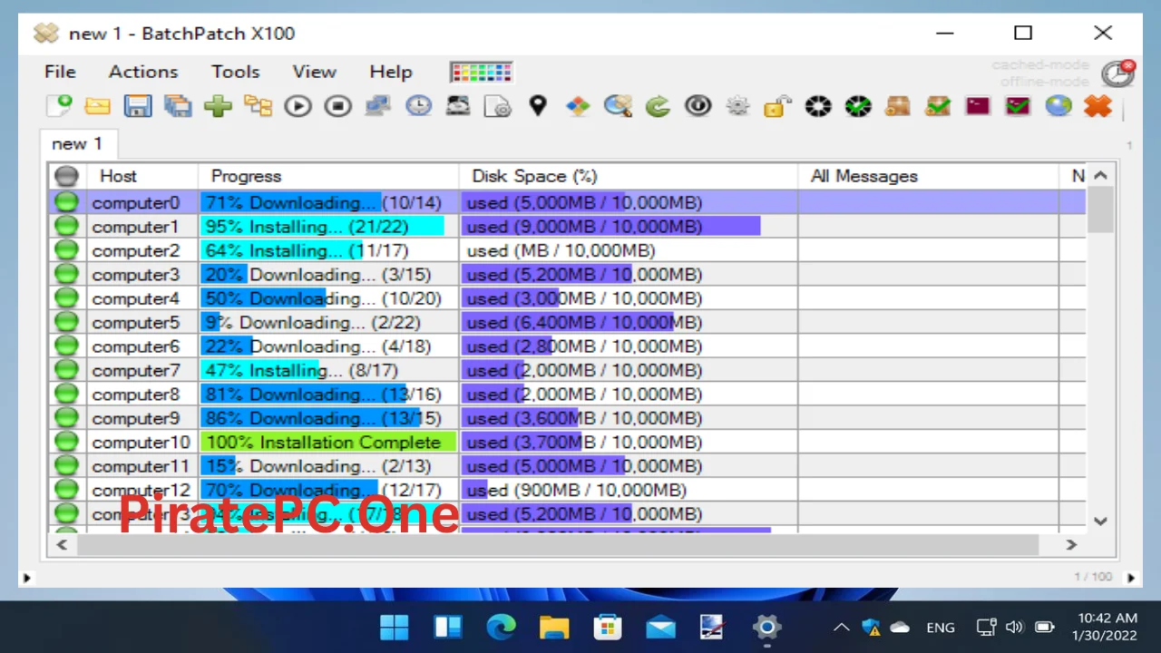Click computer5 disk space 6,400MB cell
This screenshot has height=653, width=1161.
[x=629, y=322]
